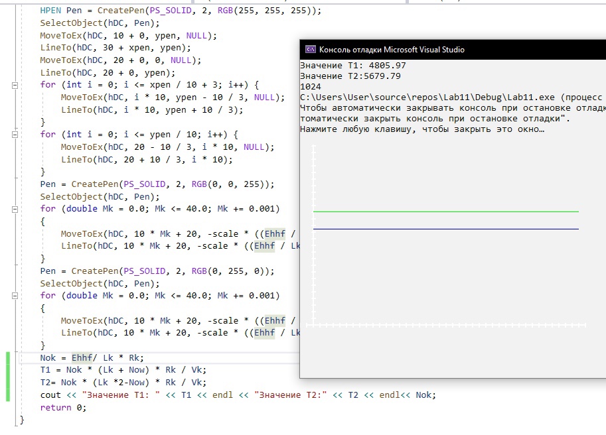Click the cout line printing 'Значение T1:'
606x435 pixels.
(238, 395)
